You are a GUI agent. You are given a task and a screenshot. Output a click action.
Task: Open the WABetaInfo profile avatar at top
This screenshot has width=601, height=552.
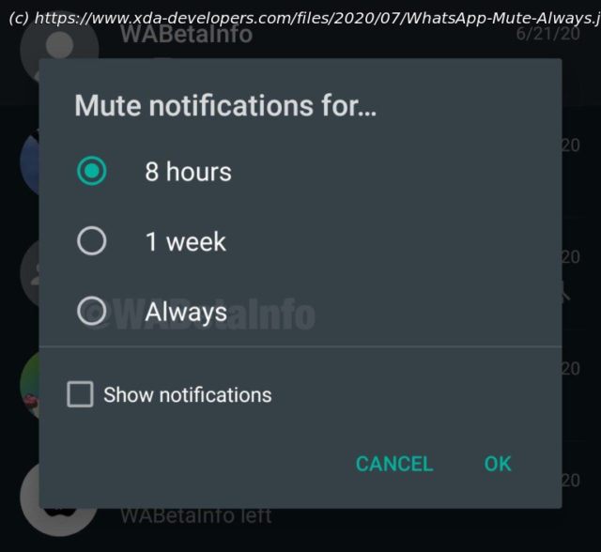coord(59,48)
